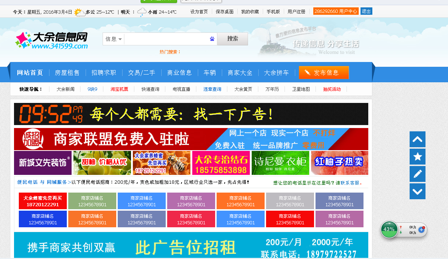Click inside the search text field
This screenshot has height=259, width=448.
tap(166, 39)
